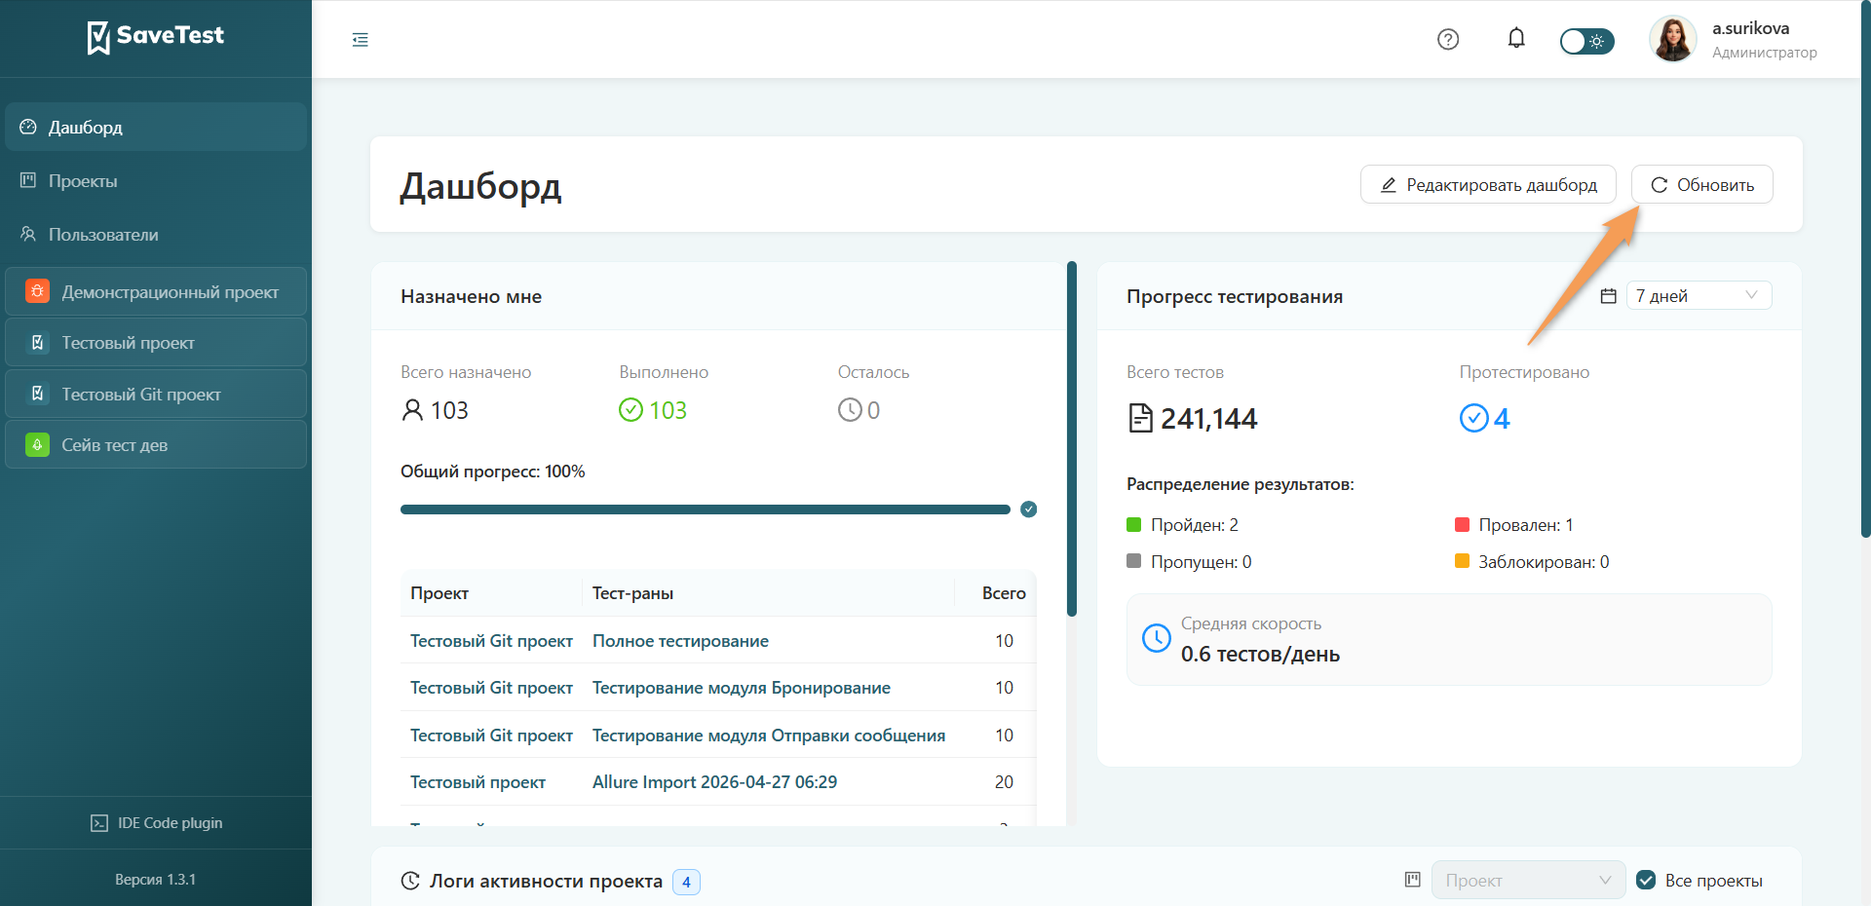Open the a.surikova user avatar menu
The image size is (1871, 906).
click(x=1673, y=40)
